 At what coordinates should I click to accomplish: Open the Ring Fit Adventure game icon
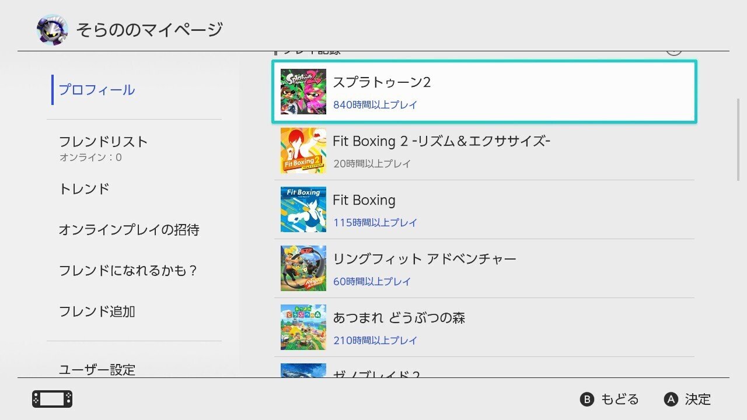[303, 268]
